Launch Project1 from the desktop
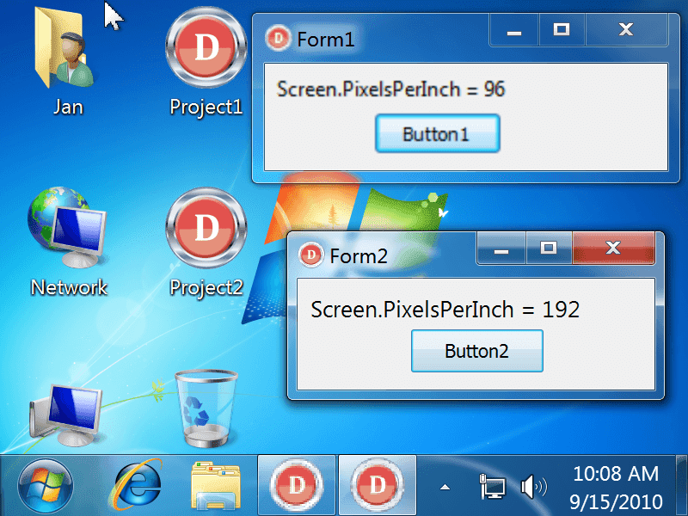Image resolution: width=688 pixels, height=516 pixels. tap(206, 48)
